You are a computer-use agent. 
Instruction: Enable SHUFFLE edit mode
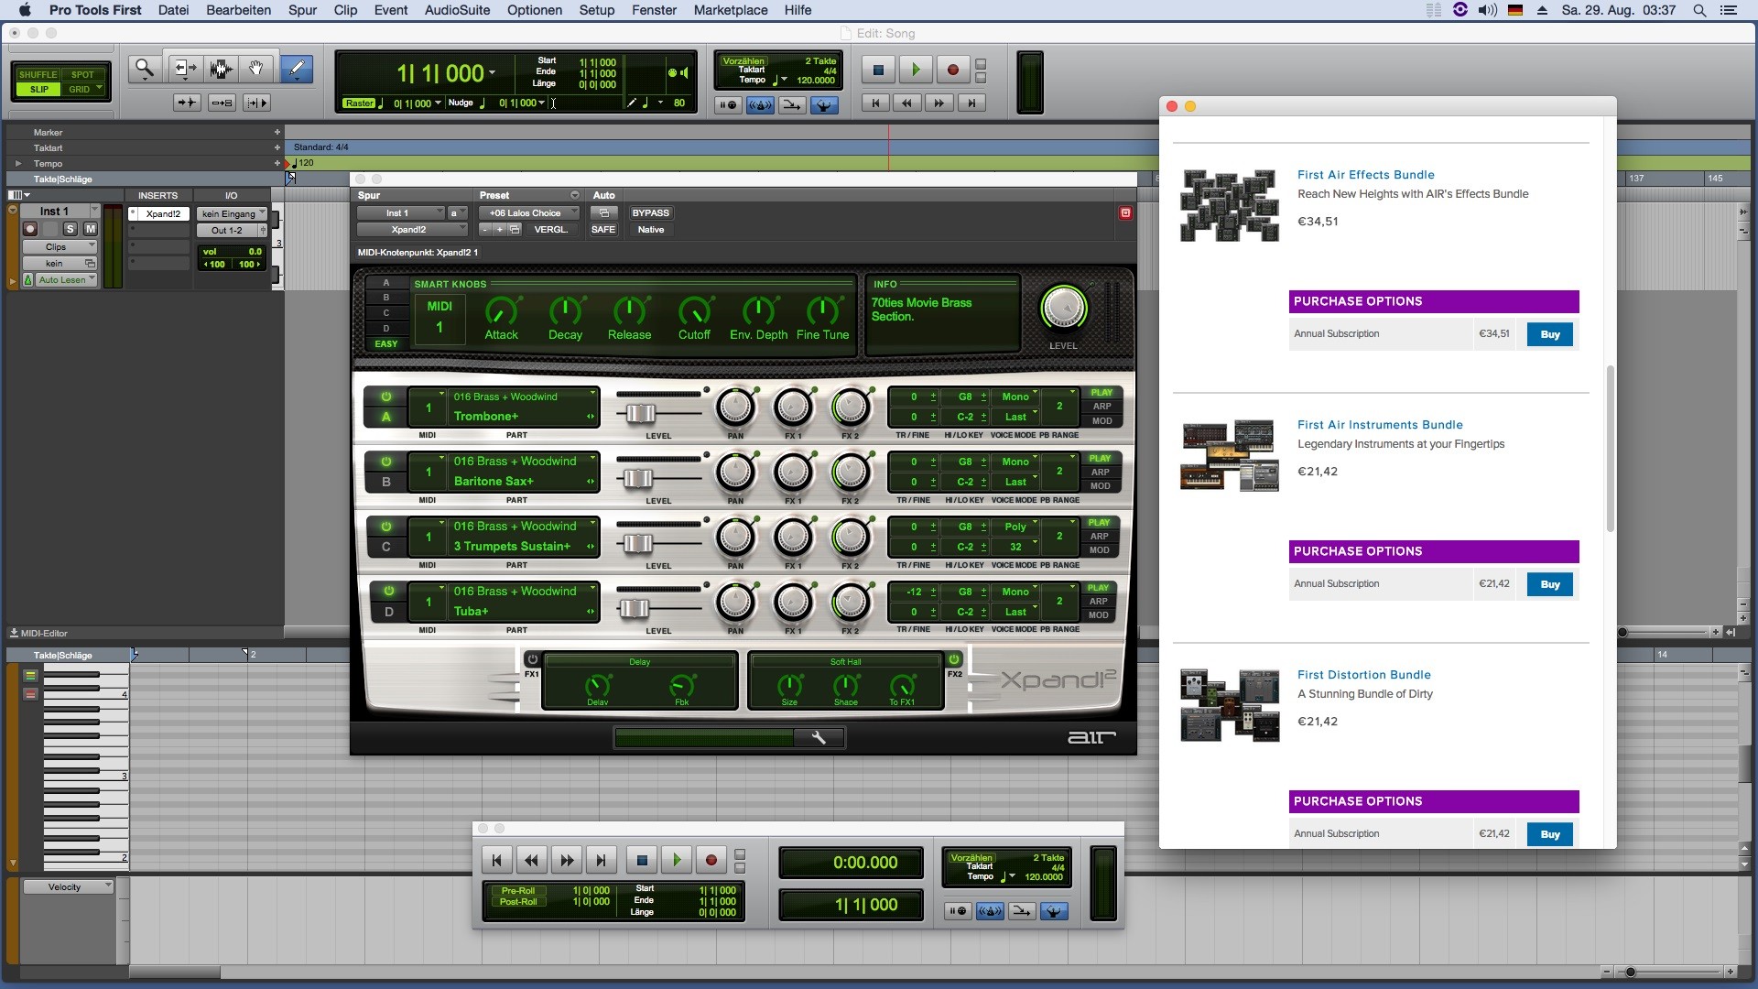pos(38,75)
